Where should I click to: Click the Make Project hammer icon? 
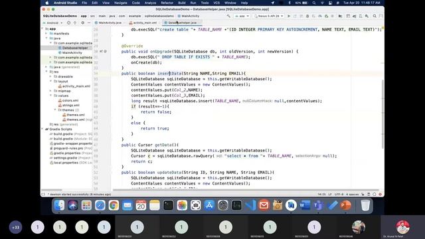tap(228, 16)
